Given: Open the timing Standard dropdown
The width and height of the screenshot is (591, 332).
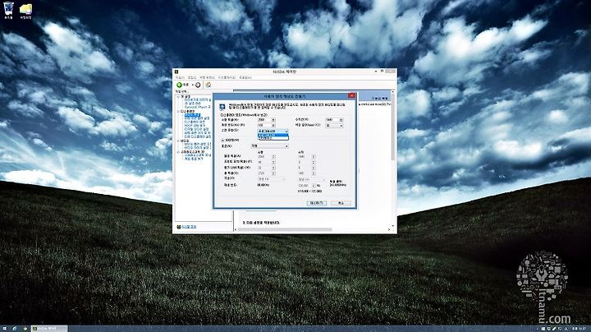Looking at the screenshot, I should [270, 146].
